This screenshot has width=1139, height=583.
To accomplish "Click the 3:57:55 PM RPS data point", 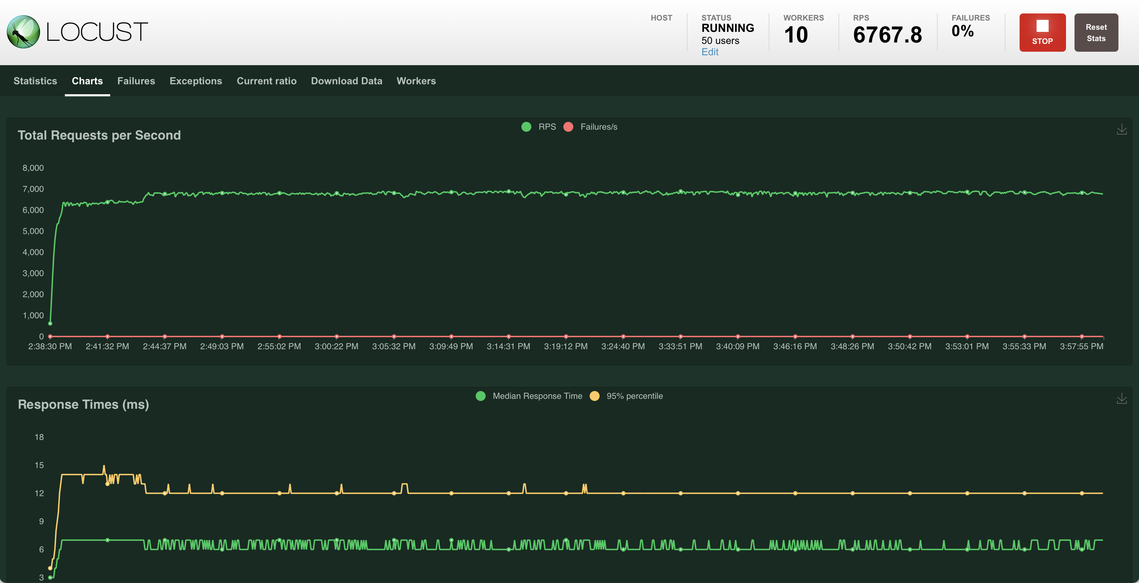I will click(1082, 193).
